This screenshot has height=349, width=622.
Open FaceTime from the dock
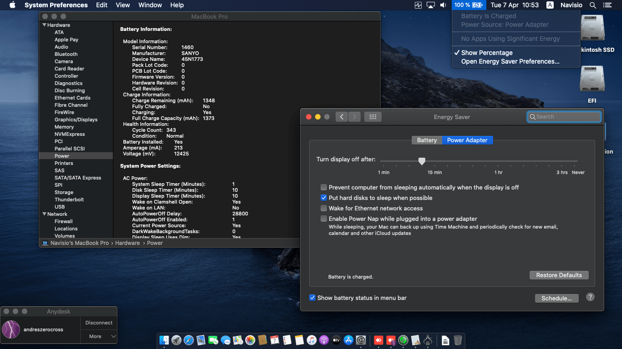pos(213,340)
